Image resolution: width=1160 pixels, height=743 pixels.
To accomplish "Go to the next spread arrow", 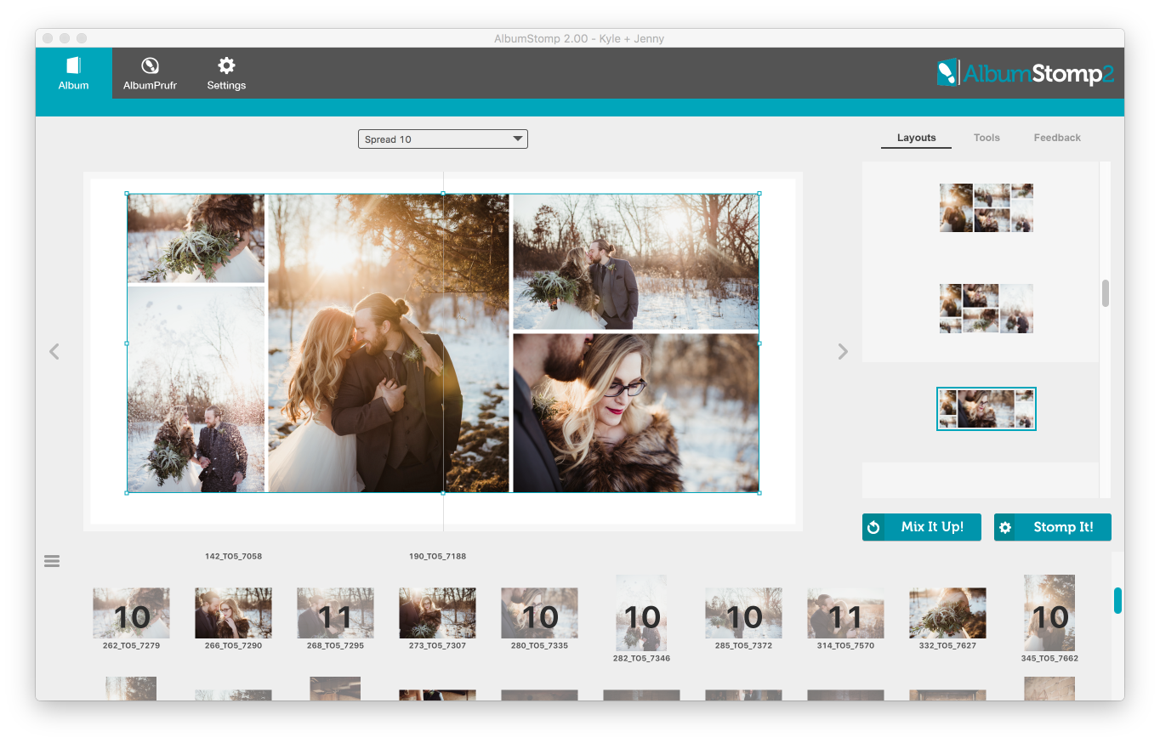I will [x=843, y=351].
